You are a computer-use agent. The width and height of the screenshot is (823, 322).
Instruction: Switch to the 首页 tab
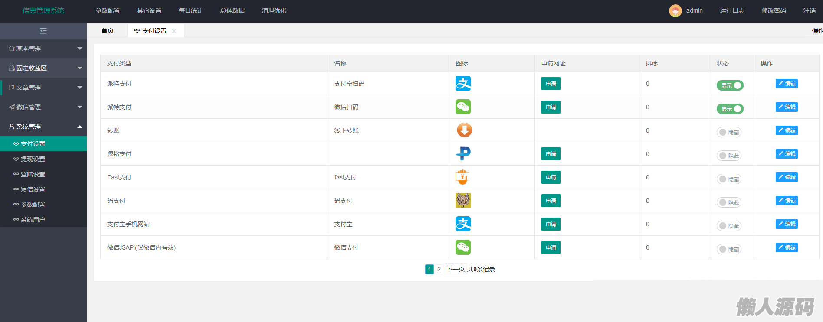107,30
